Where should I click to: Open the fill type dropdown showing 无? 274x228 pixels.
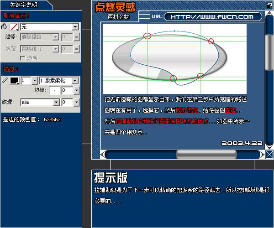pyautogui.click(x=75, y=27)
